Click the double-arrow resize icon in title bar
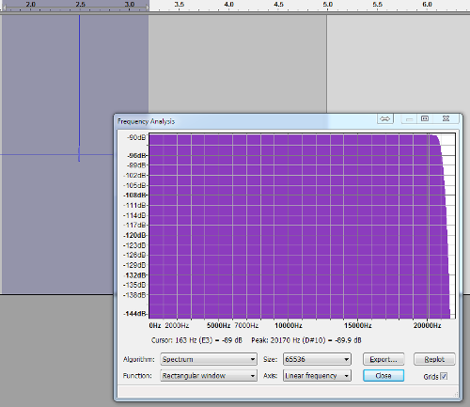This screenshot has height=407, width=470. (385, 119)
